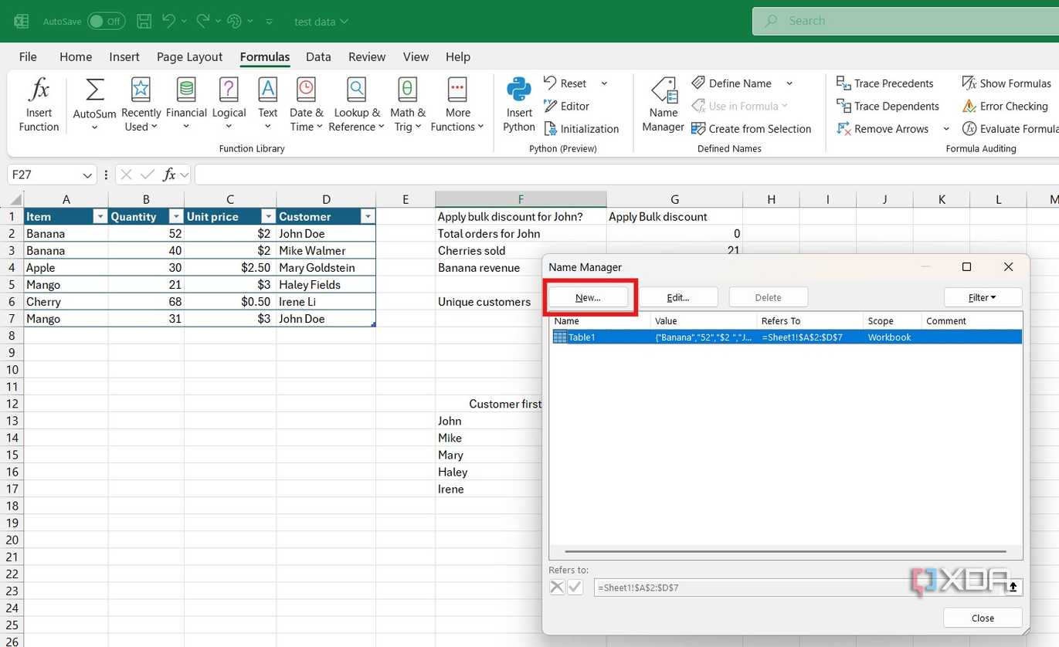Open Name Manager from ribbon
Screen dimensions: 1059x647
[663, 105]
